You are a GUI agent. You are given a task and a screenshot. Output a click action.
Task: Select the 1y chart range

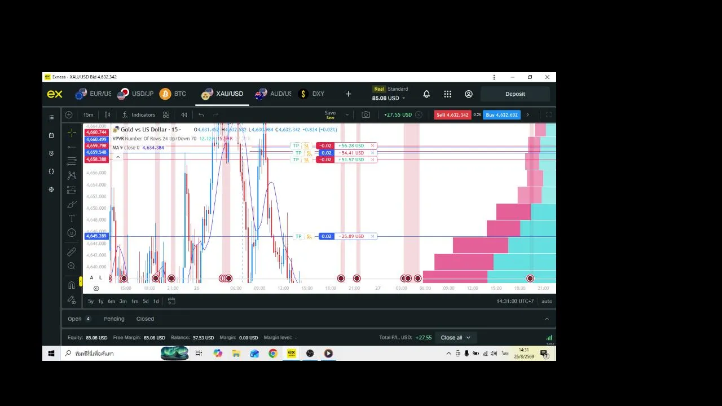(101, 301)
